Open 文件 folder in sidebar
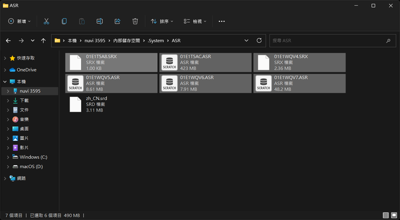Viewport: 400px width, 220px height. tap(24, 110)
